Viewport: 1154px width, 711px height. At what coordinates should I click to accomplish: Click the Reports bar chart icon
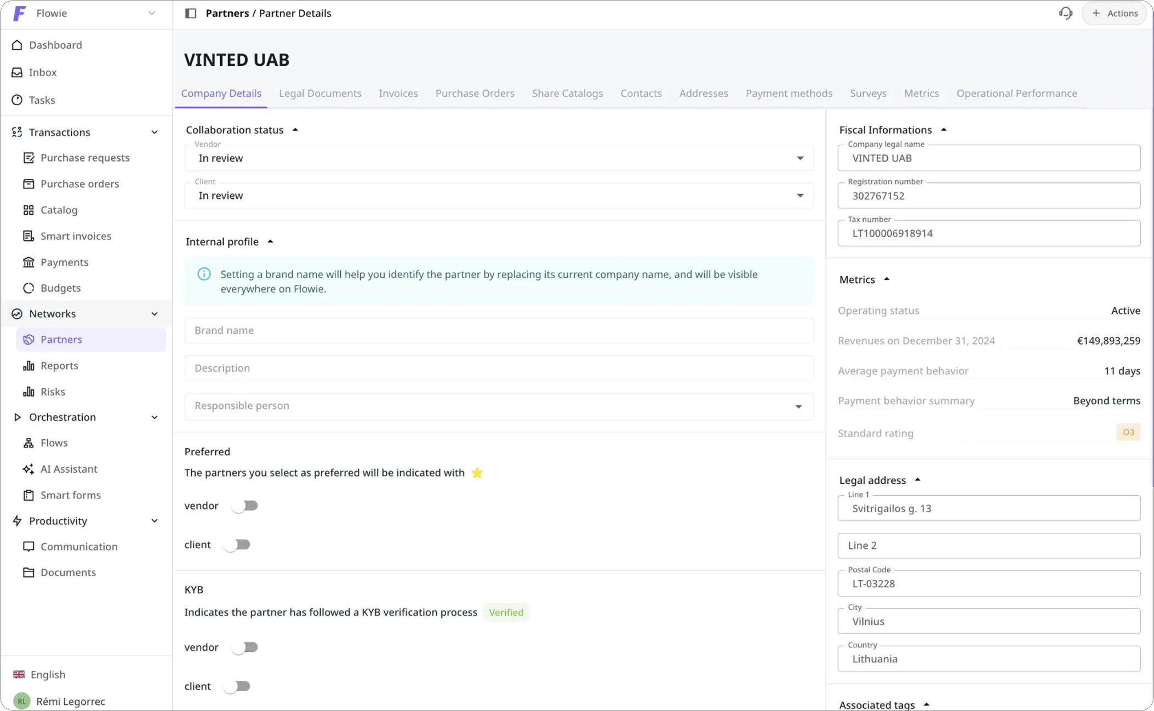28,366
